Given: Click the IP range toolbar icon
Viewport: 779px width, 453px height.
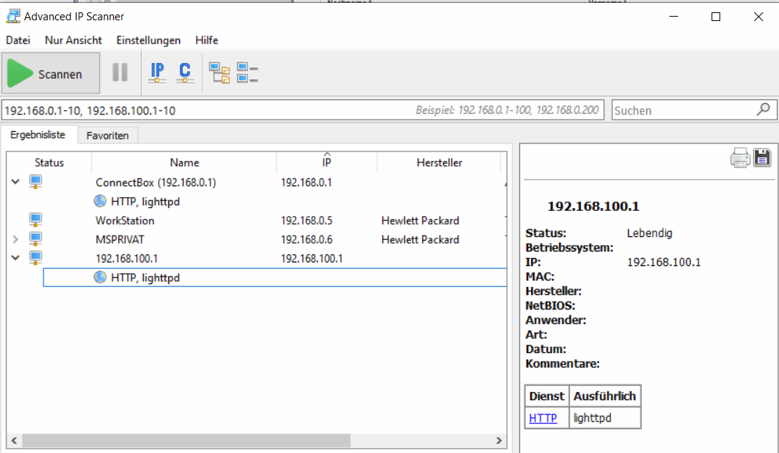Looking at the screenshot, I should pyautogui.click(x=157, y=72).
